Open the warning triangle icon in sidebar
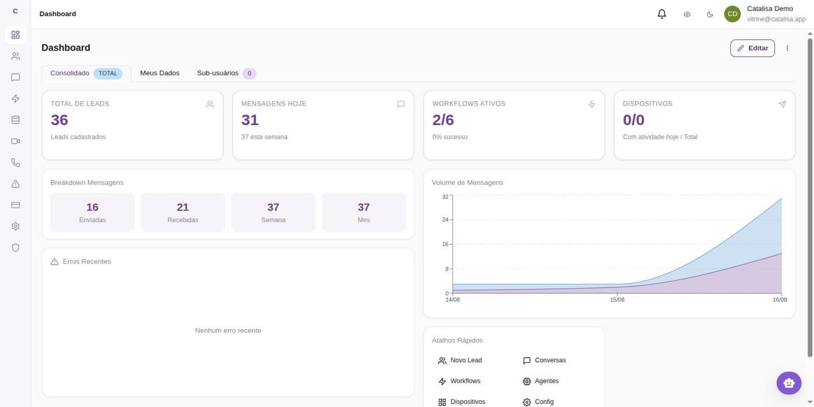The width and height of the screenshot is (814, 407). click(16, 184)
